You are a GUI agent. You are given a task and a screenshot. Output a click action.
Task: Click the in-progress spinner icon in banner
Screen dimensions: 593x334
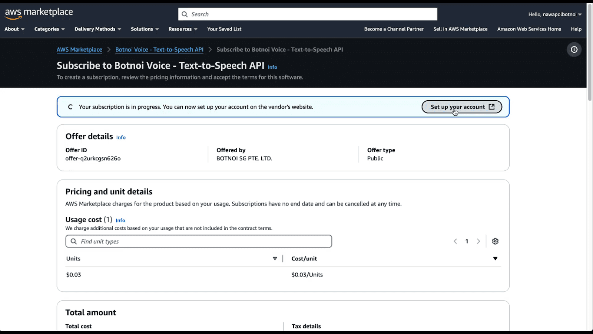(x=70, y=107)
